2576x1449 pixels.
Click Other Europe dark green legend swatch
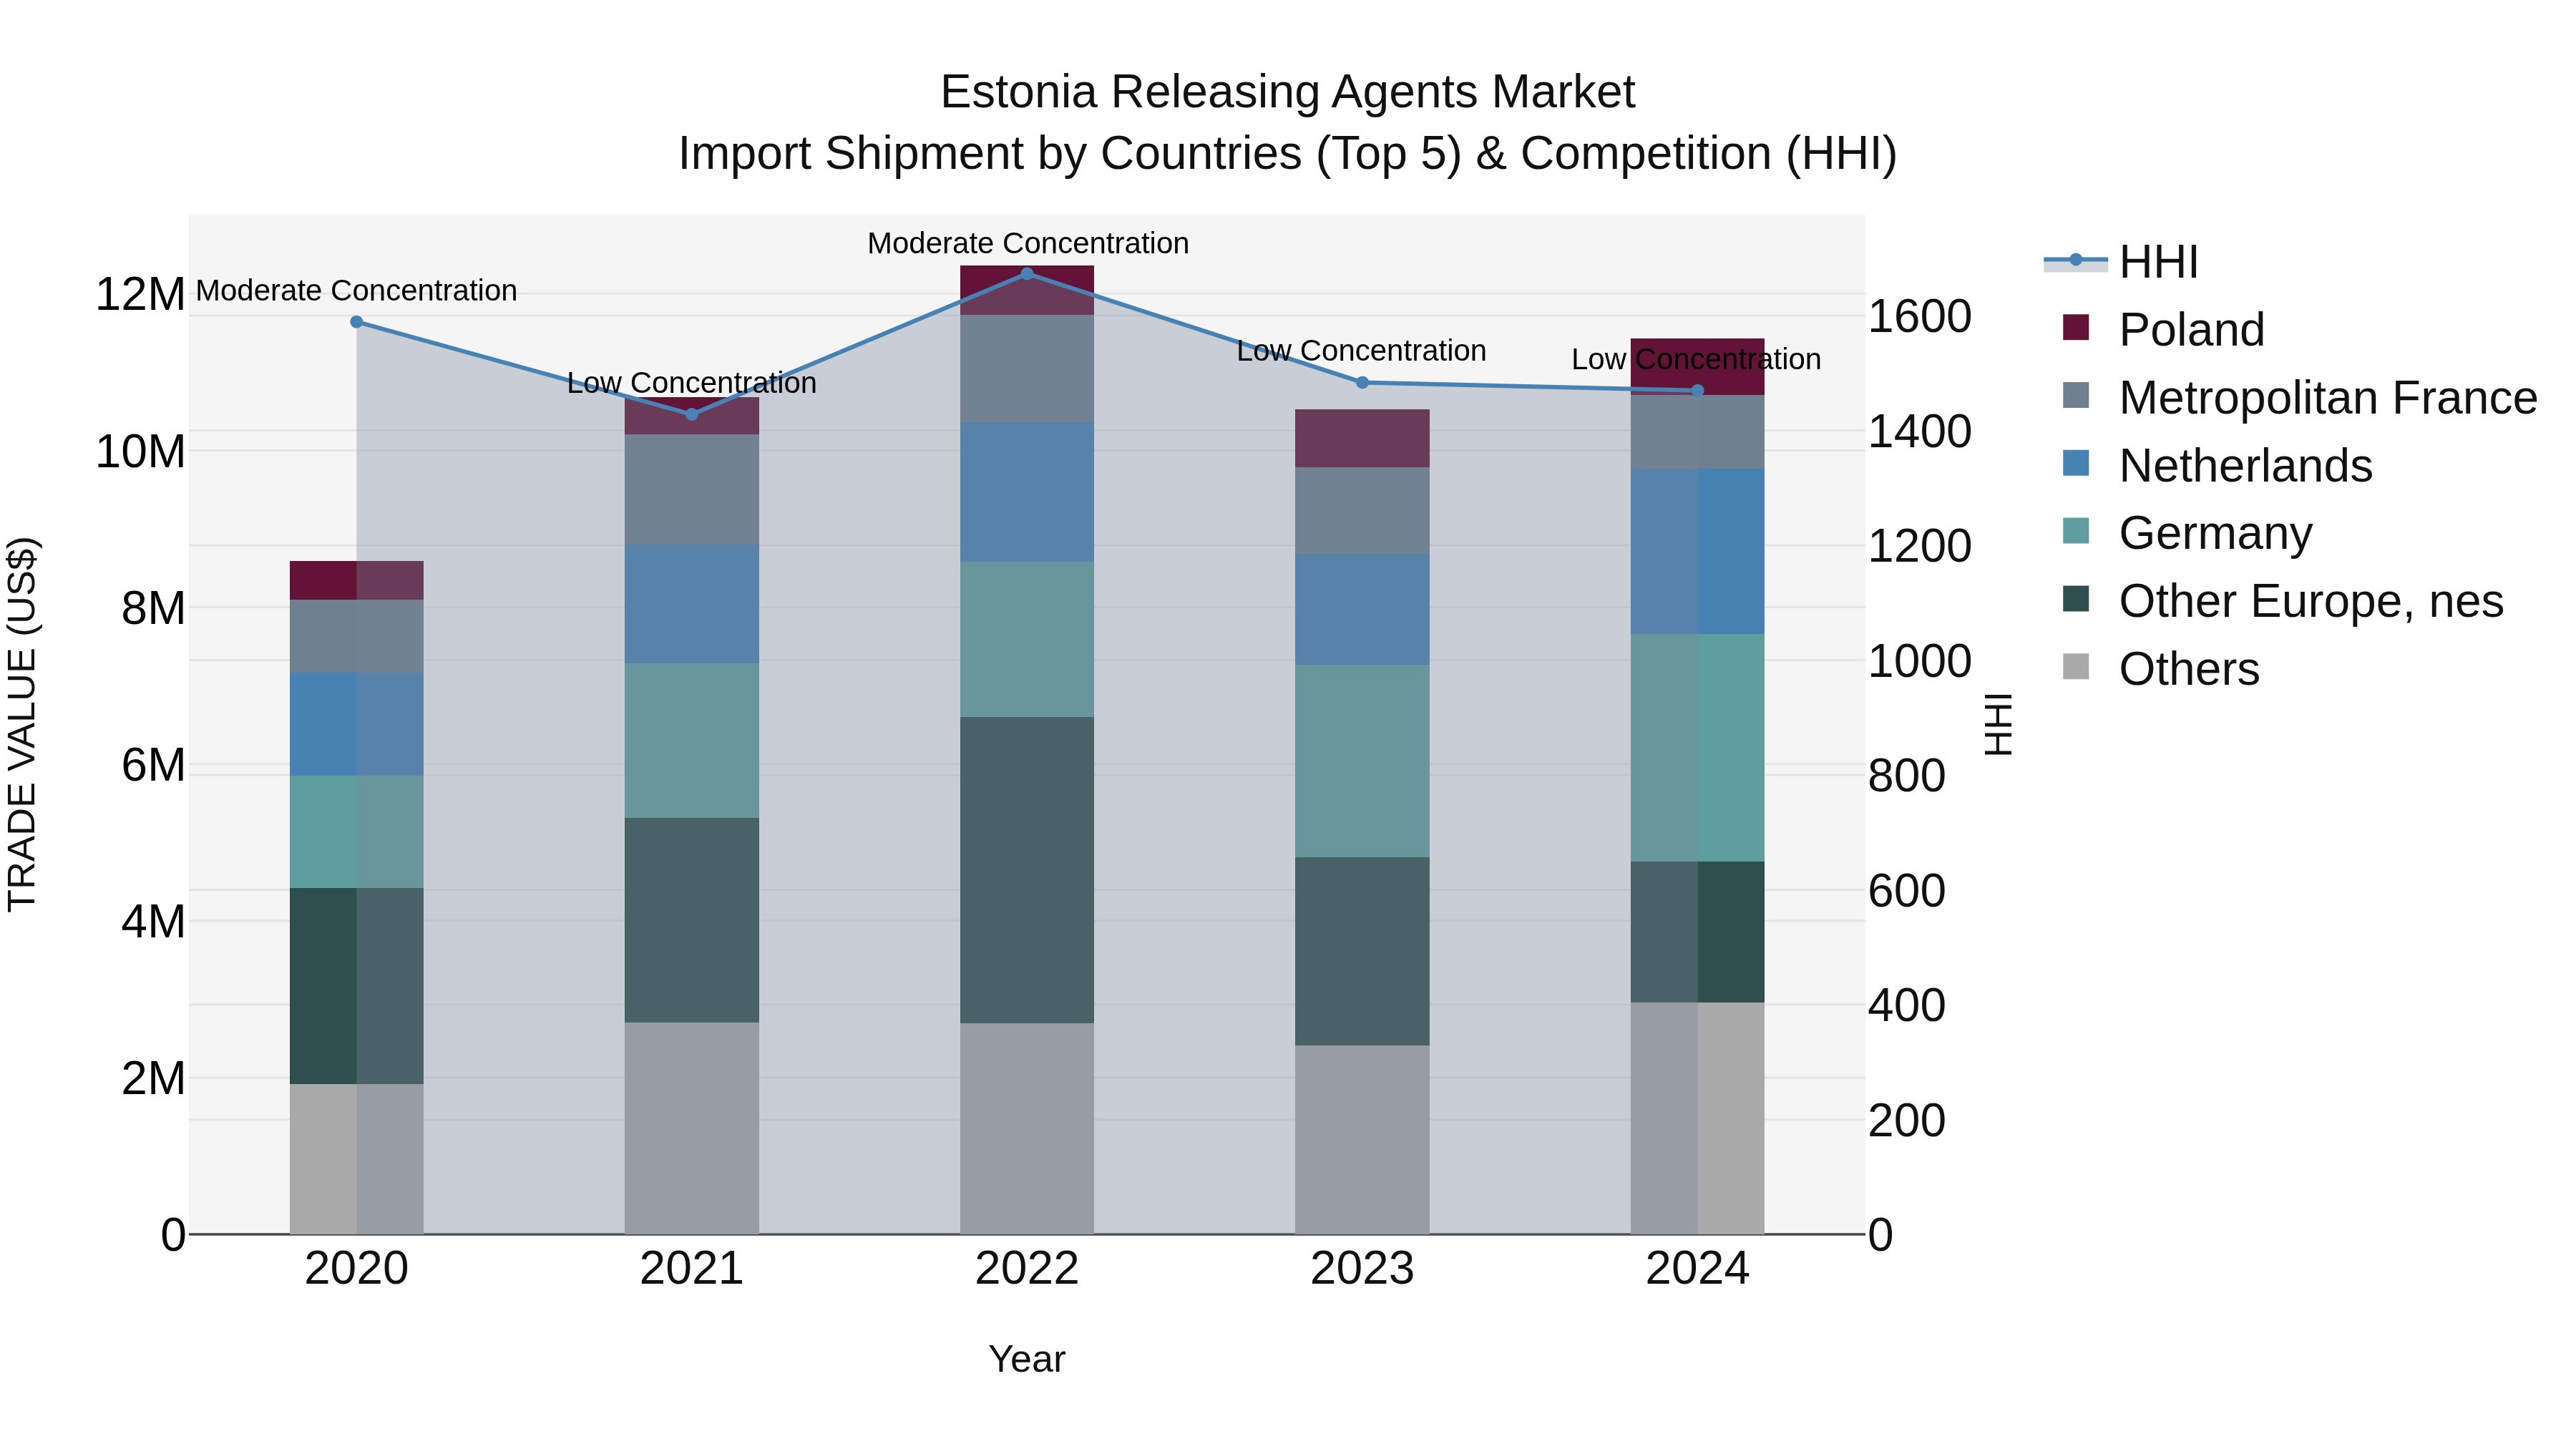(2076, 599)
